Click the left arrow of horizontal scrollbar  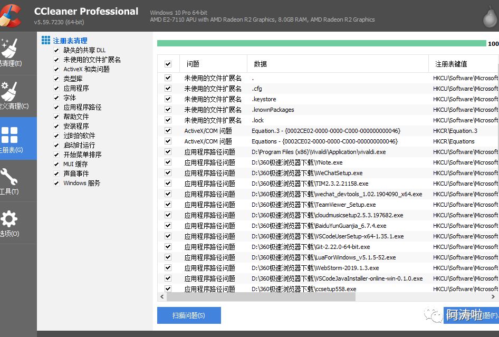click(x=162, y=296)
